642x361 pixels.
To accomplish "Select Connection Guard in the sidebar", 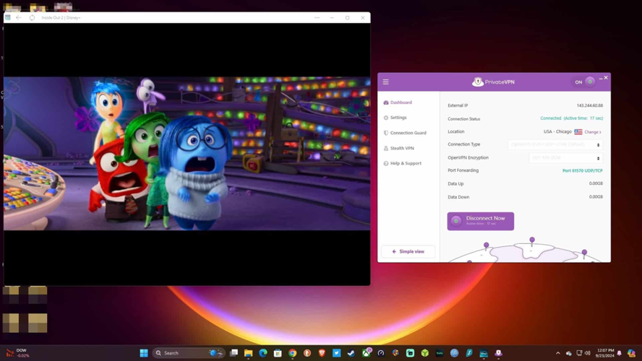I will (x=408, y=133).
